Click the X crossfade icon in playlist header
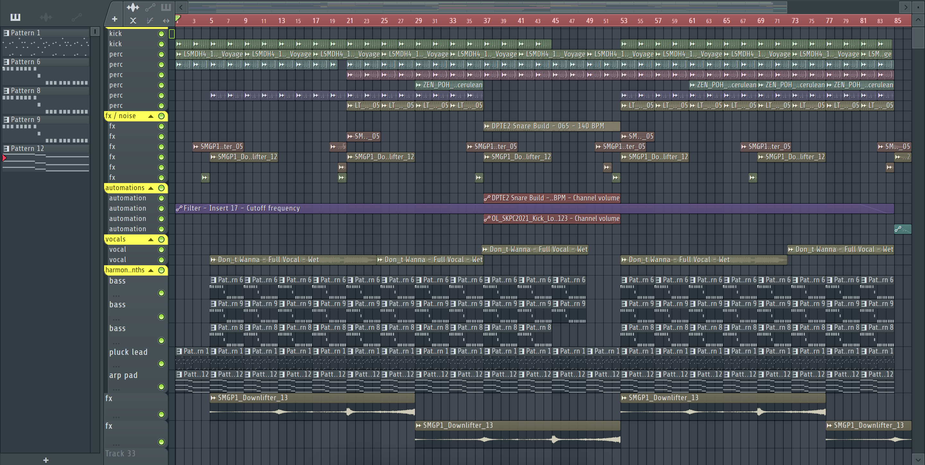This screenshot has width=925, height=465. (x=133, y=21)
